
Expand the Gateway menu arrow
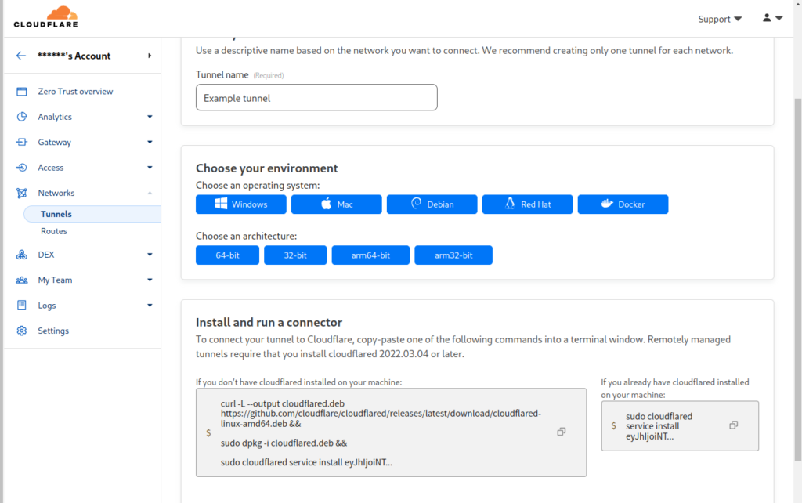[x=150, y=143]
